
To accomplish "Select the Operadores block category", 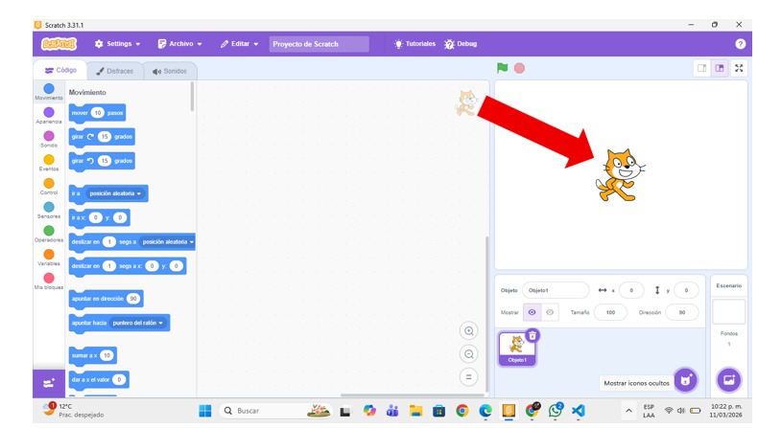I will [x=49, y=234].
